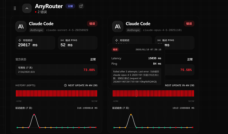Collapse the AnyRouter group with chevron button
The width and height of the screenshot is (228, 134).
coord(27,9)
